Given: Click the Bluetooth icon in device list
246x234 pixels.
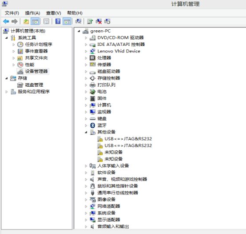Looking at the screenshot, I should [92, 125].
